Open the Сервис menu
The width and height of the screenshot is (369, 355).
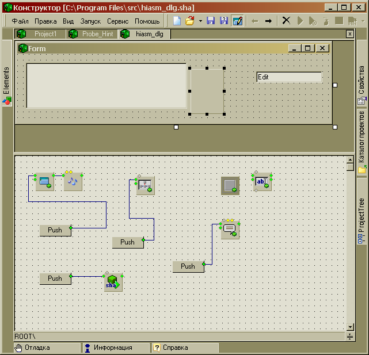coord(117,21)
